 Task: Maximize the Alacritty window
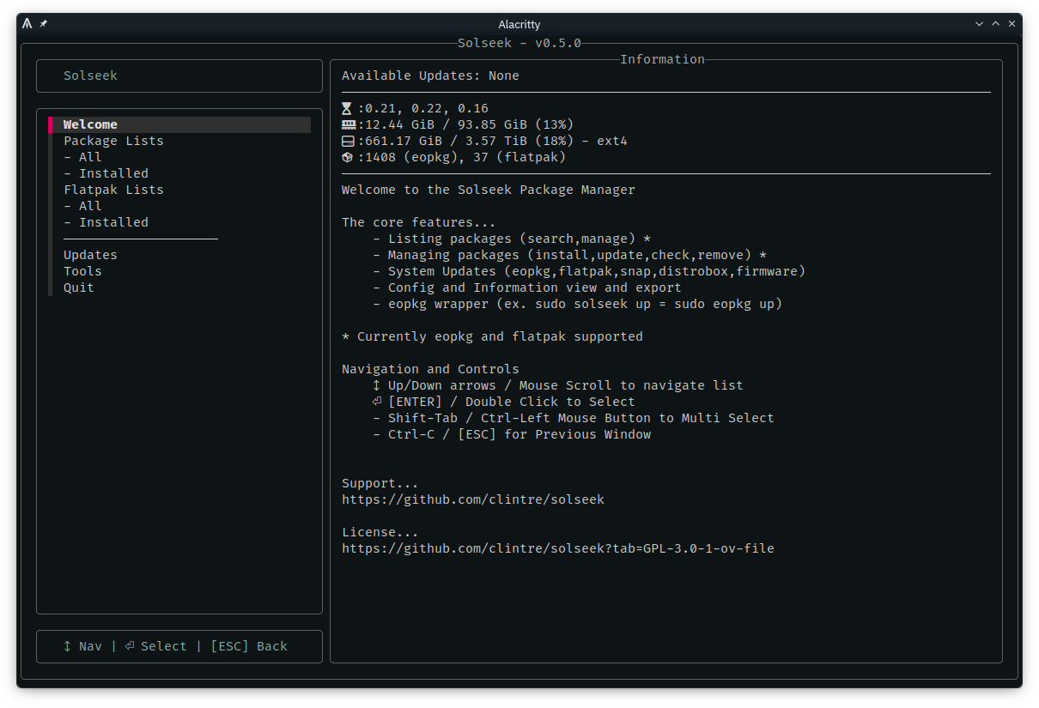996,24
